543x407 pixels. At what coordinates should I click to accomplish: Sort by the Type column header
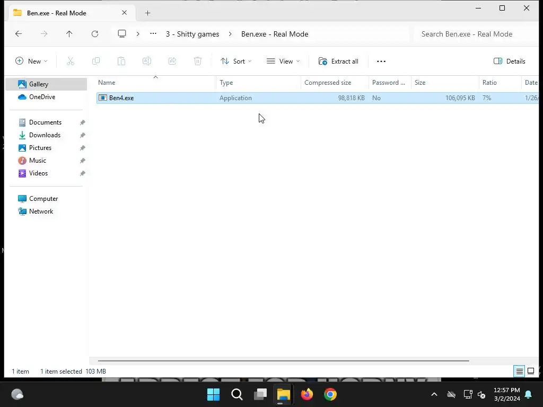pos(259,83)
